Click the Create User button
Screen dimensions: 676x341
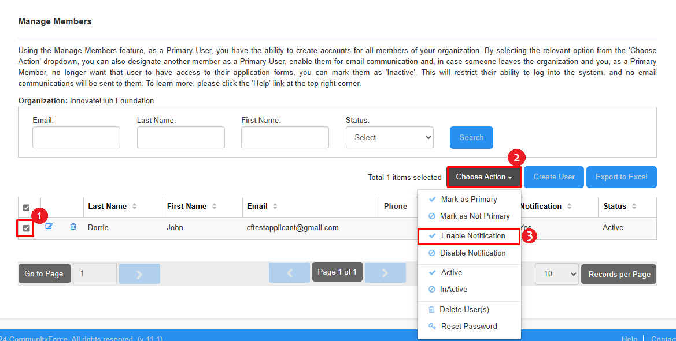(x=553, y=177)
